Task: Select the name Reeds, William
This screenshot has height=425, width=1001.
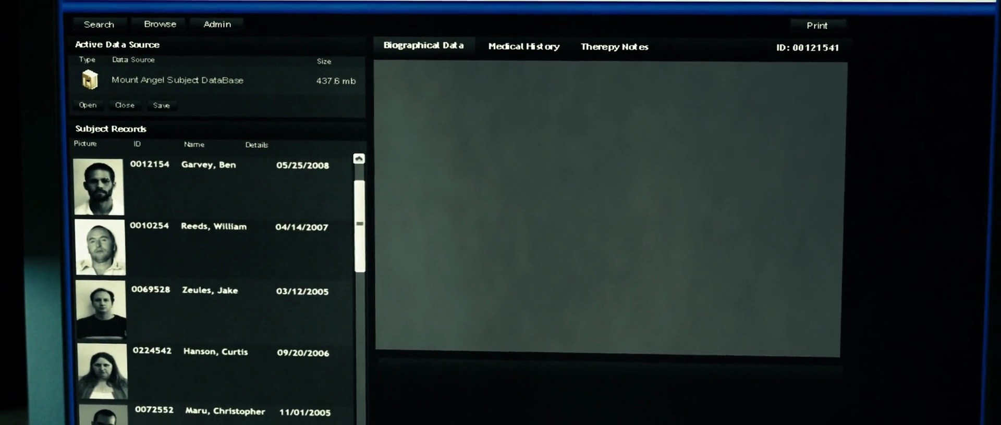Action: 214,227
